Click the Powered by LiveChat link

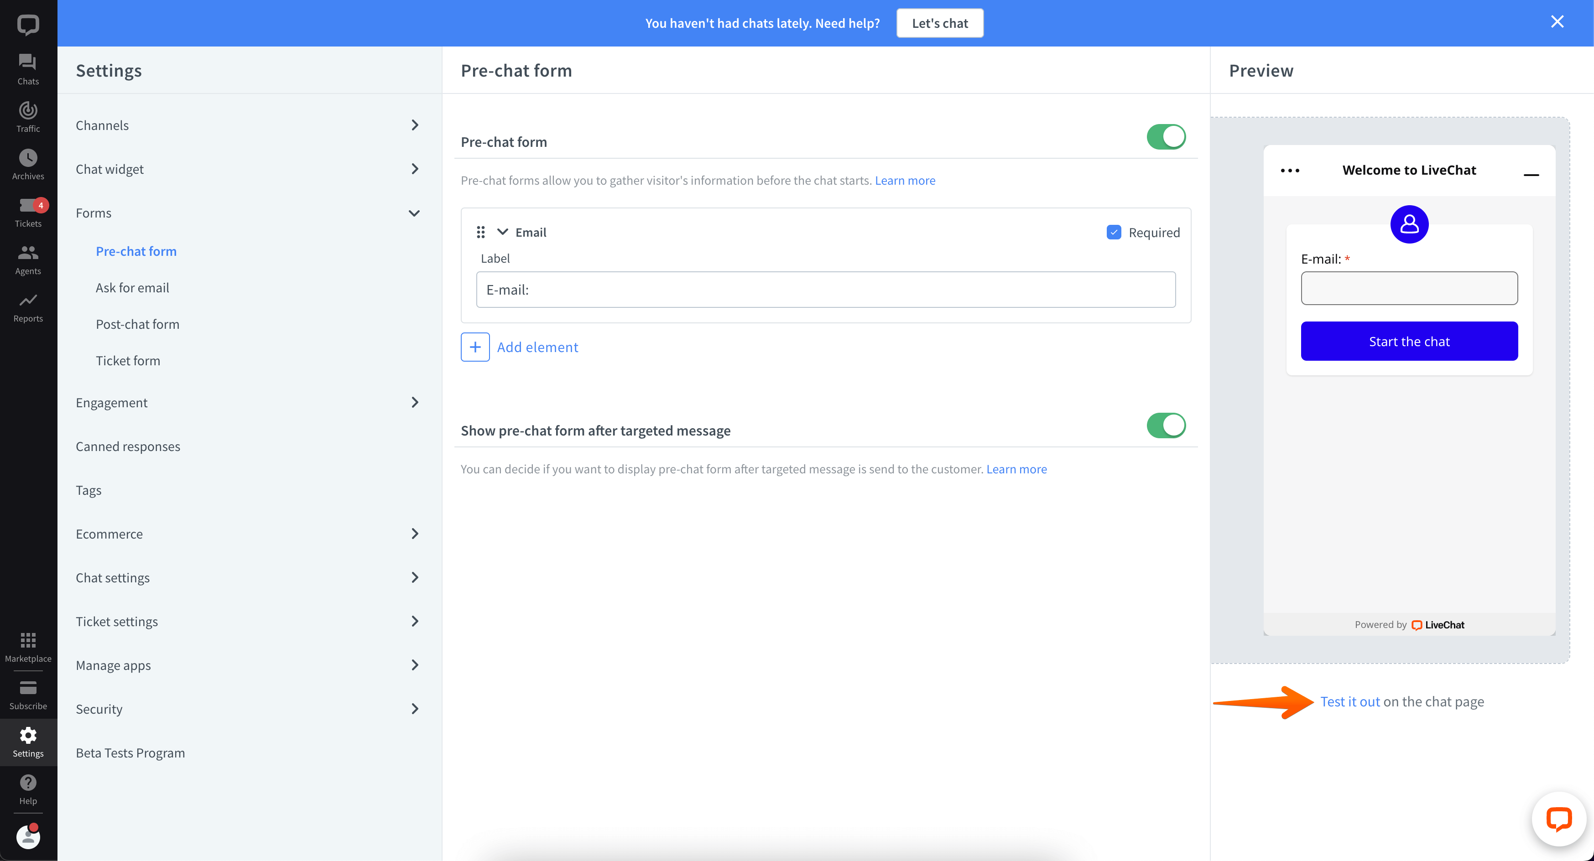pos(1409,625)
